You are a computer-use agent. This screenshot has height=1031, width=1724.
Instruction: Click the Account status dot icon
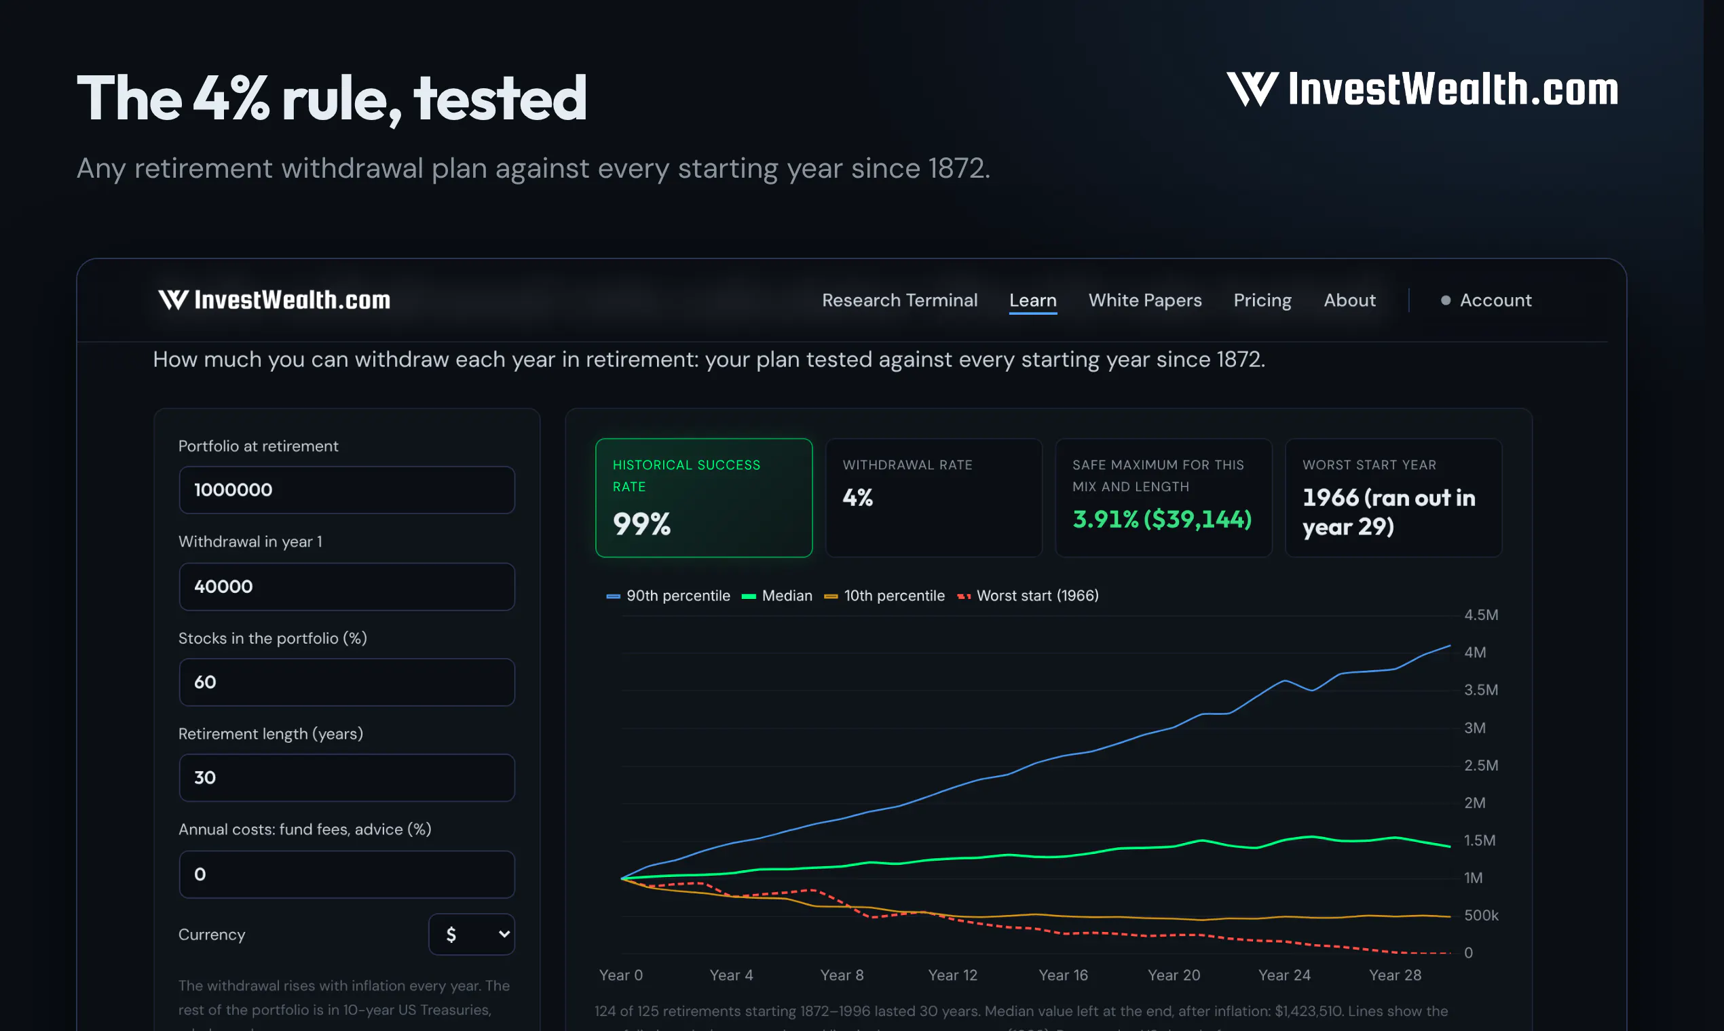(1446, 300)
